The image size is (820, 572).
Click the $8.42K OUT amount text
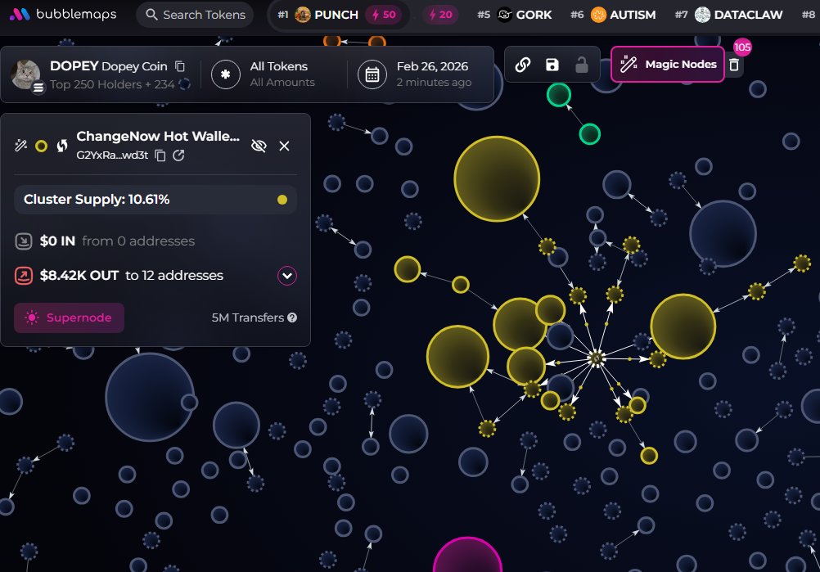(79, 276)
